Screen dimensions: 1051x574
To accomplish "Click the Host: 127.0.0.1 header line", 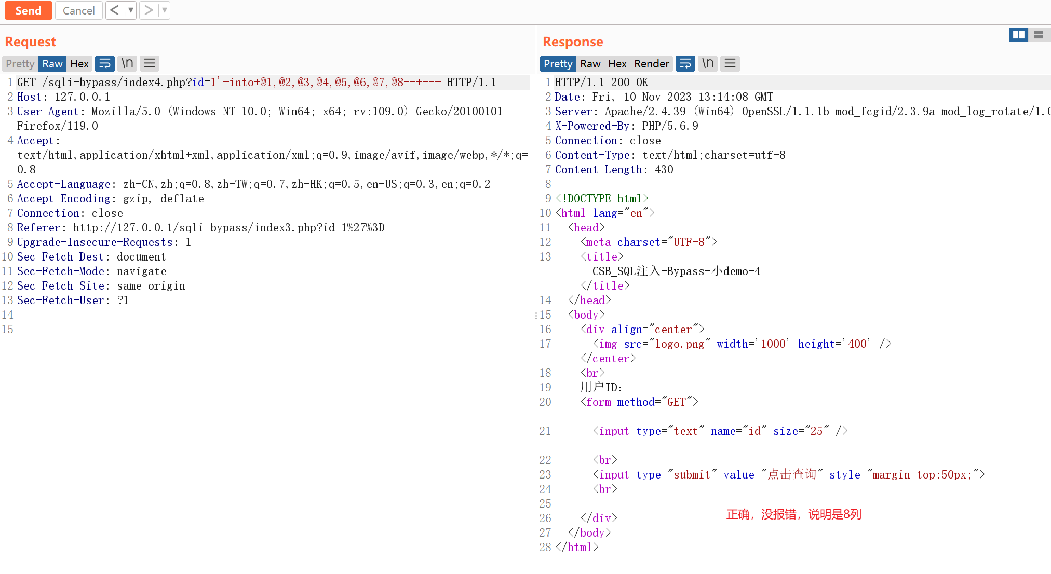I will pyautogui.click(x=63, y=97).
